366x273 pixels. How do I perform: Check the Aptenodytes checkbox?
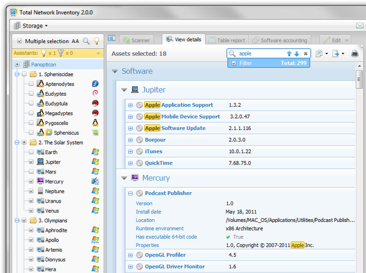point(31,84)
